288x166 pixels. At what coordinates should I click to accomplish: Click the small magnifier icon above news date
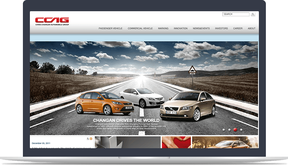click(x=88, y=139)
